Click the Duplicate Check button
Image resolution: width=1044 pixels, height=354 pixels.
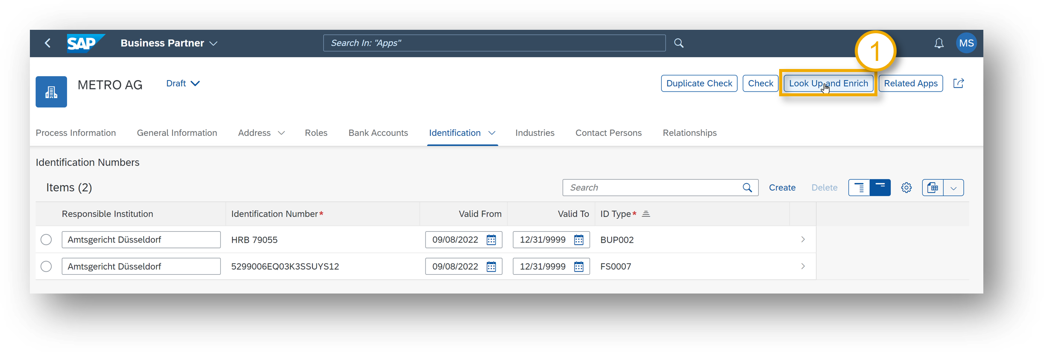pos(699,83)
